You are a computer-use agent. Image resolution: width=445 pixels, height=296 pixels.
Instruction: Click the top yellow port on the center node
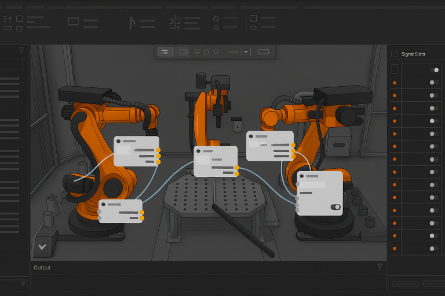coord(237,168)
